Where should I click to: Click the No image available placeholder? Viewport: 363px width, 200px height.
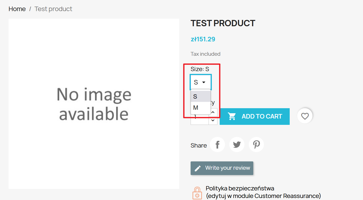pos(94,104)
